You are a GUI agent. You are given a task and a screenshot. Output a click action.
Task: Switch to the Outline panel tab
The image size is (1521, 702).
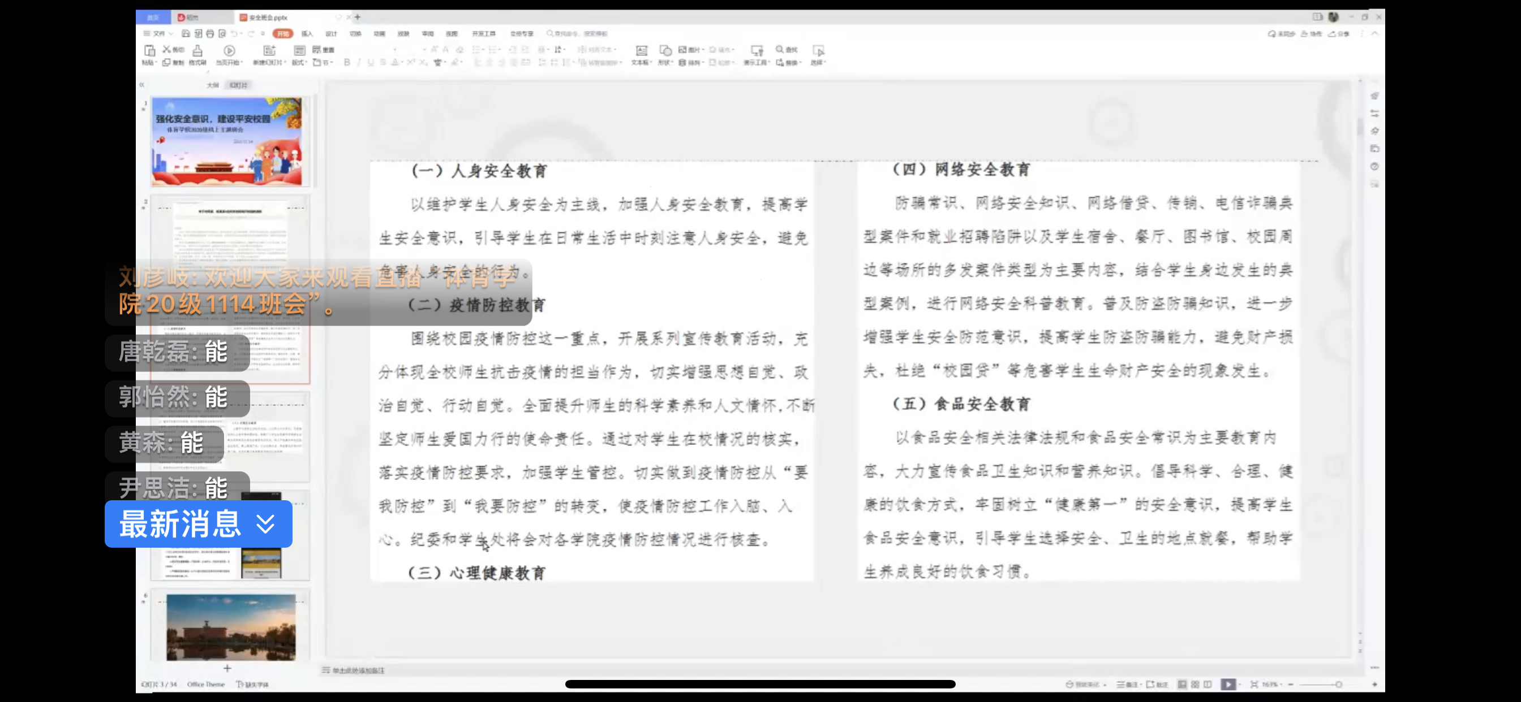213,85
